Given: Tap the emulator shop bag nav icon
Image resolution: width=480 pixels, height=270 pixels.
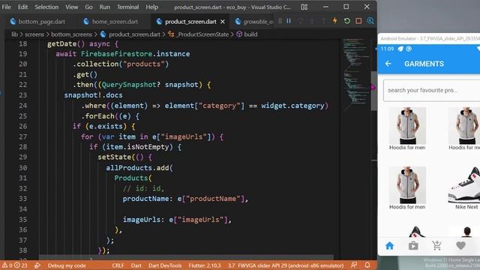Looking at the screenshot, I should 413,245.
